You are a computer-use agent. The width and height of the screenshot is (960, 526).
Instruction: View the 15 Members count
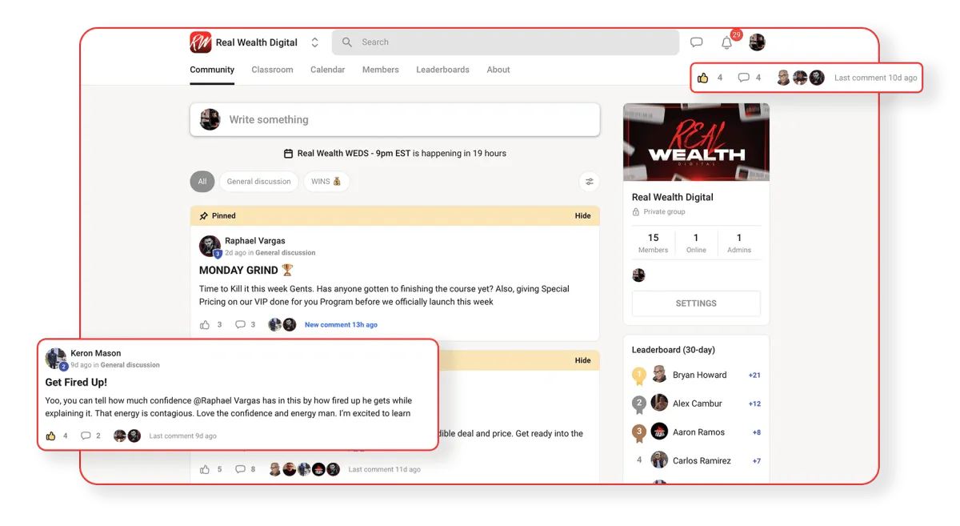click(x=653, y=243)
